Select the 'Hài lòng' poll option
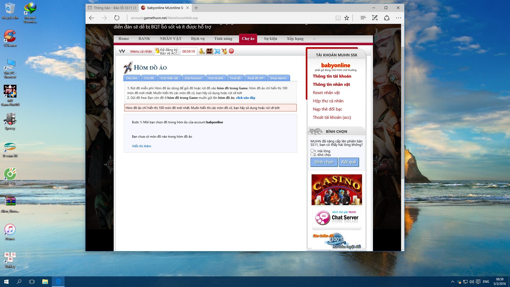This screenshot has height=287, width=510. (x=312, y=151)
